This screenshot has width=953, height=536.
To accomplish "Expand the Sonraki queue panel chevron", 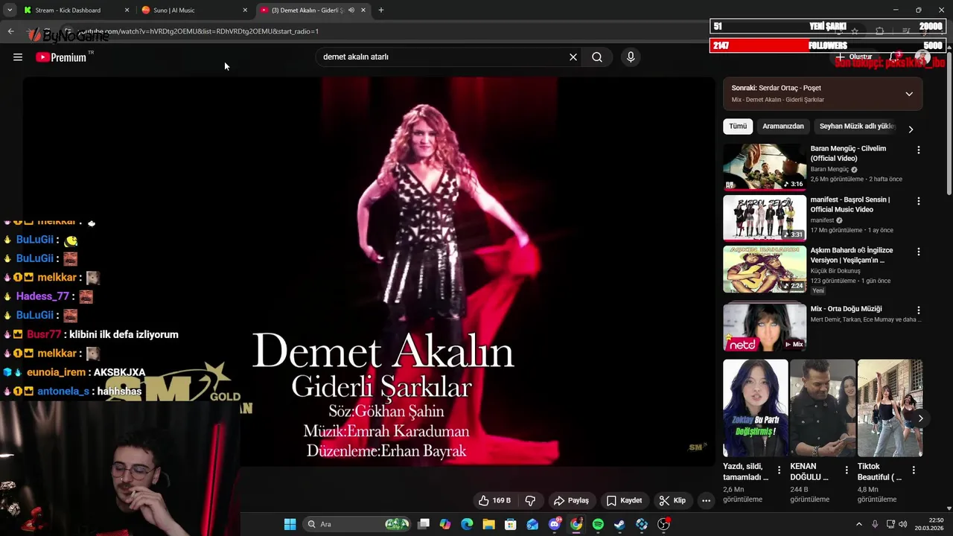I will point(909,94).
